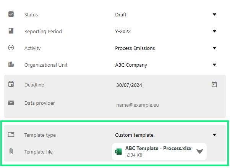The image size is (230, 168).
Task: Expand the Organizational Unit ABC Company dropdown
Action: [165, 65]
